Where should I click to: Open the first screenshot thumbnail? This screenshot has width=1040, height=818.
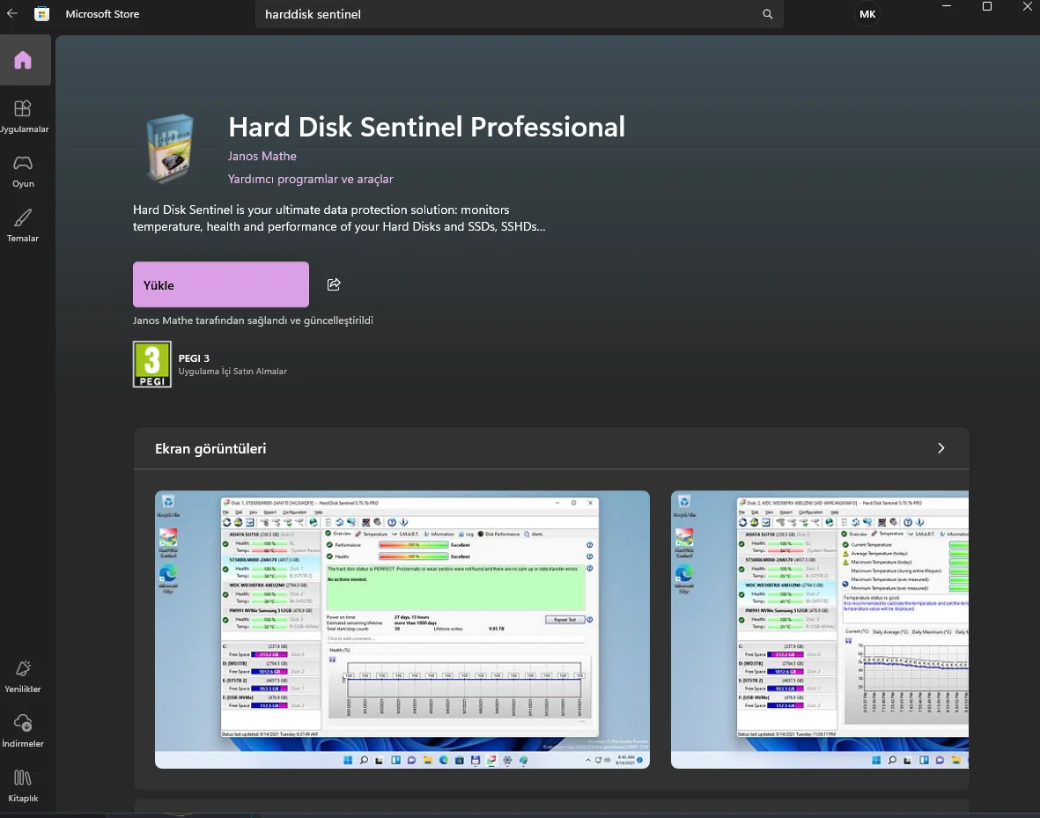coord(402,630)
